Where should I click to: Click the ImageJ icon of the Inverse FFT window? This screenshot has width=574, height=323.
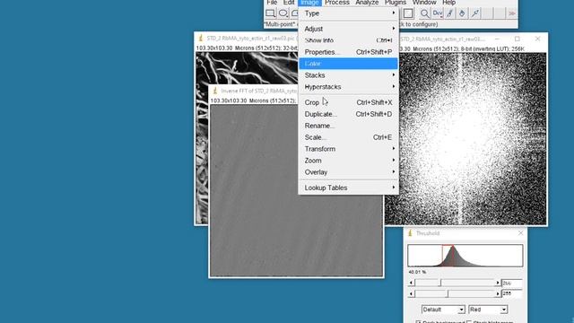[x=215, y=91]
